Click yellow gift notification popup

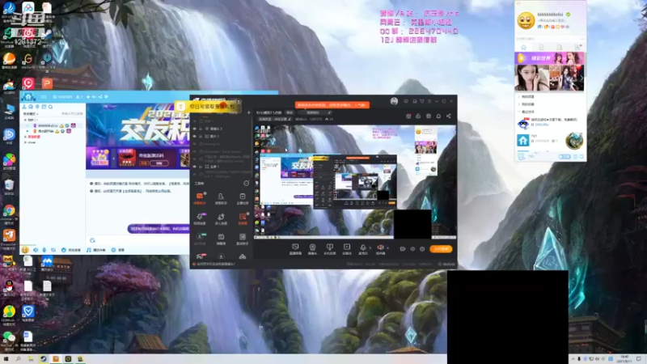pyautogui.click(x=208, y=107)
